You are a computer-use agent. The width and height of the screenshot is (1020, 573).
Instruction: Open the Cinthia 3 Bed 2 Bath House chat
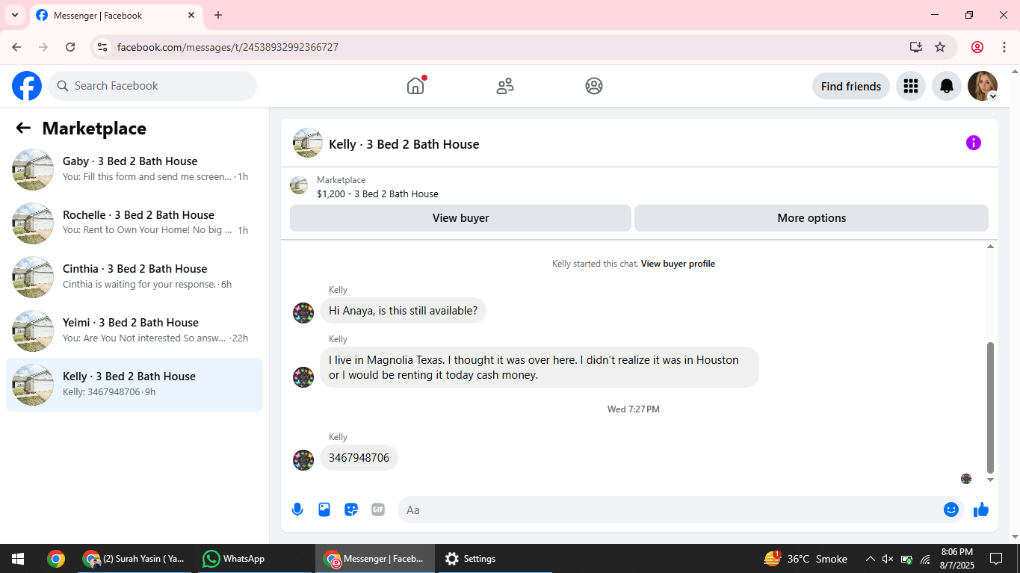[135, 277]
